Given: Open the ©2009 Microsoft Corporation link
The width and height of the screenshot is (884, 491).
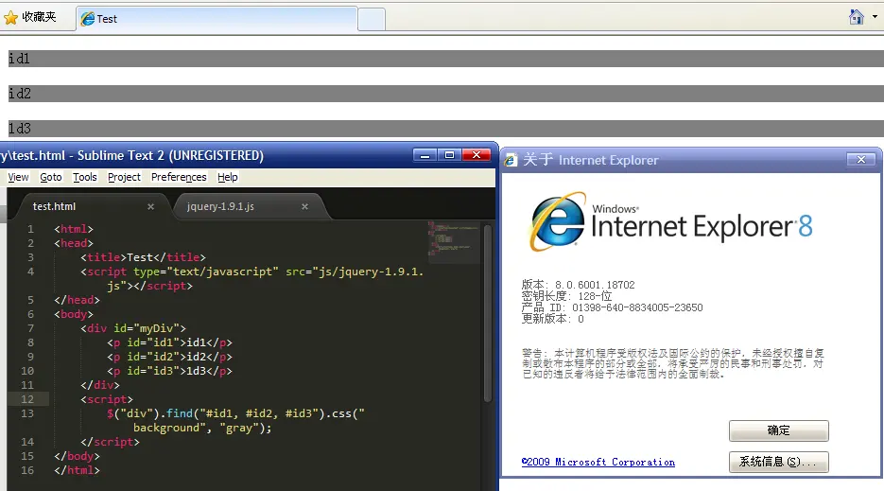Looking at the screenshot, I should pyautogui.click(x=598, y=462).
